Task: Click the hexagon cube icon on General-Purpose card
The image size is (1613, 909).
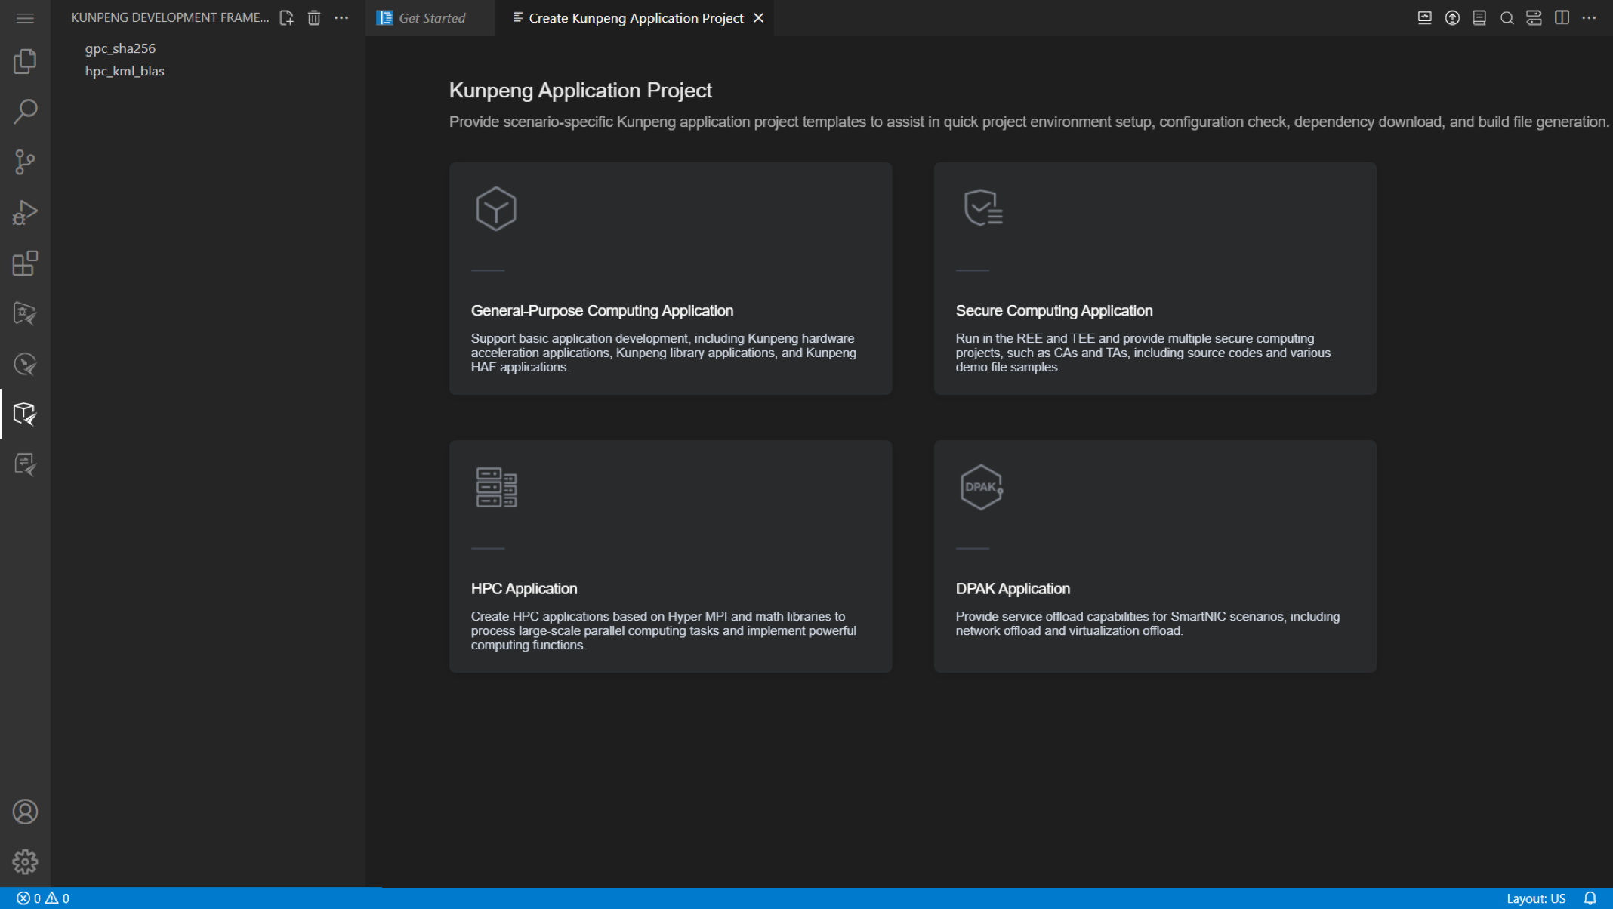Action: coord(496,209)
